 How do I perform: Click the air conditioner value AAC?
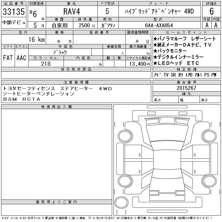coord(21,58)
